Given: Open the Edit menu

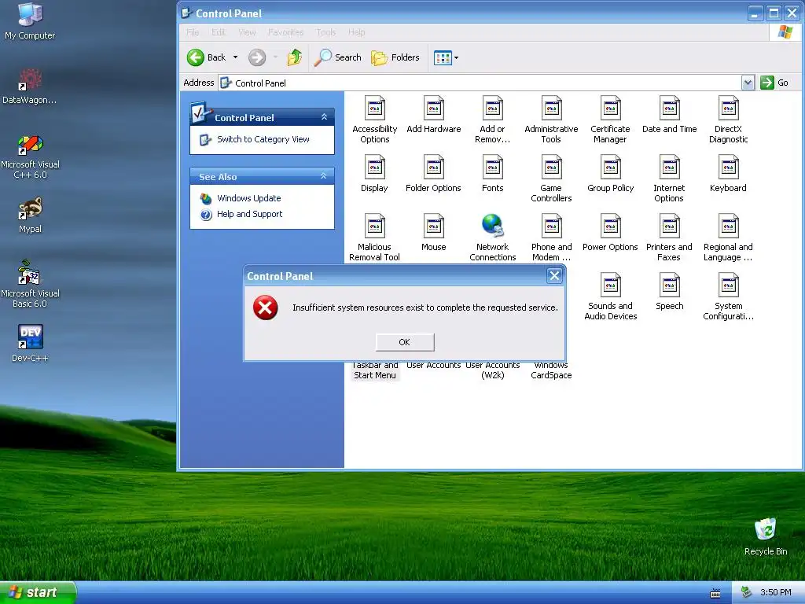Looking at the screenshot, I should point(219,32).
